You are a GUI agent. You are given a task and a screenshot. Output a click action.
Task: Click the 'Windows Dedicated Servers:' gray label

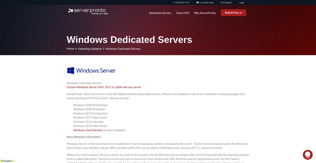(84, 83)
